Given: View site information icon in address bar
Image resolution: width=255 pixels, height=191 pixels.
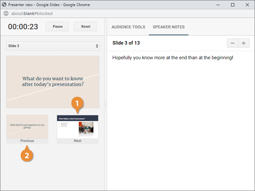Looking at the screenshot, I should tap(6, 13).
